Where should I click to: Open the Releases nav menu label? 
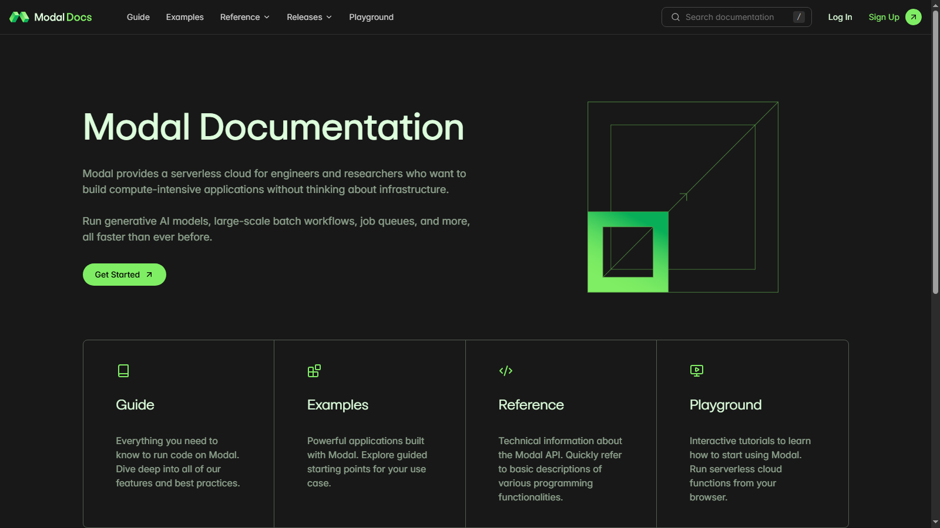tap(304, 17)
